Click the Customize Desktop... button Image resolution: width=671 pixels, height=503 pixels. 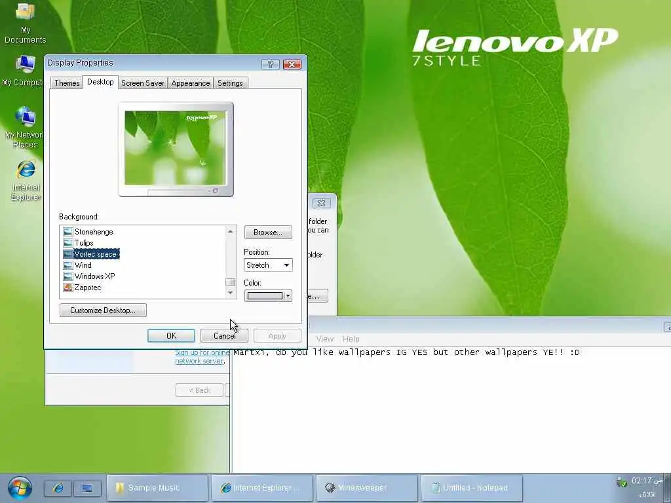pyautogui.click(x=103, y=310)
